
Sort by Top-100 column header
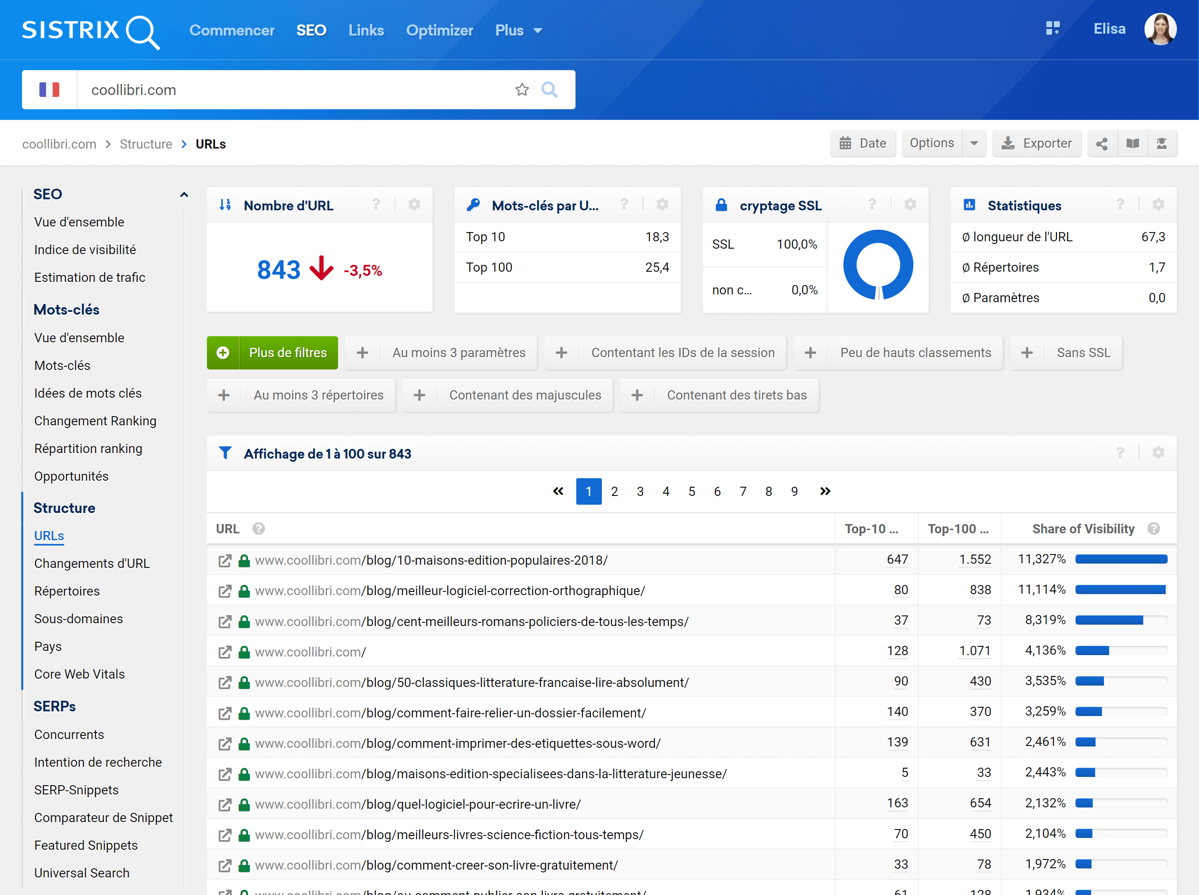coord(958,529)
